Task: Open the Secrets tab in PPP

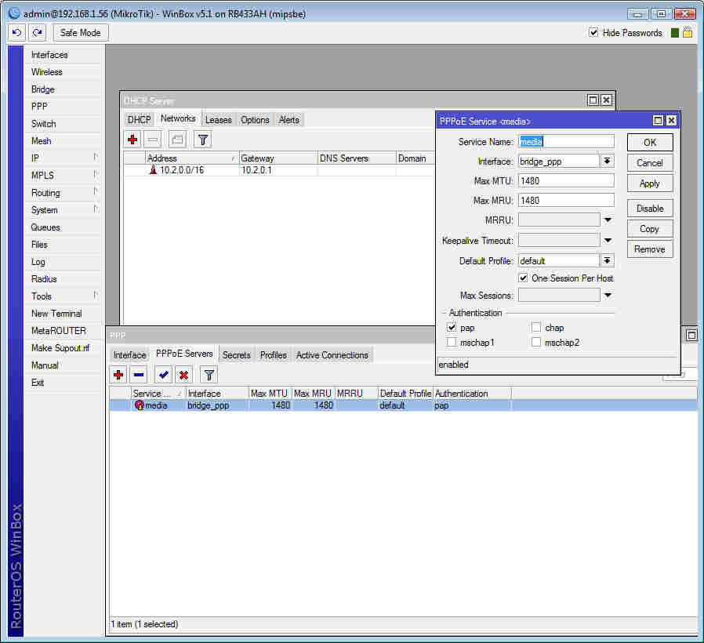Action: [236, 355]
